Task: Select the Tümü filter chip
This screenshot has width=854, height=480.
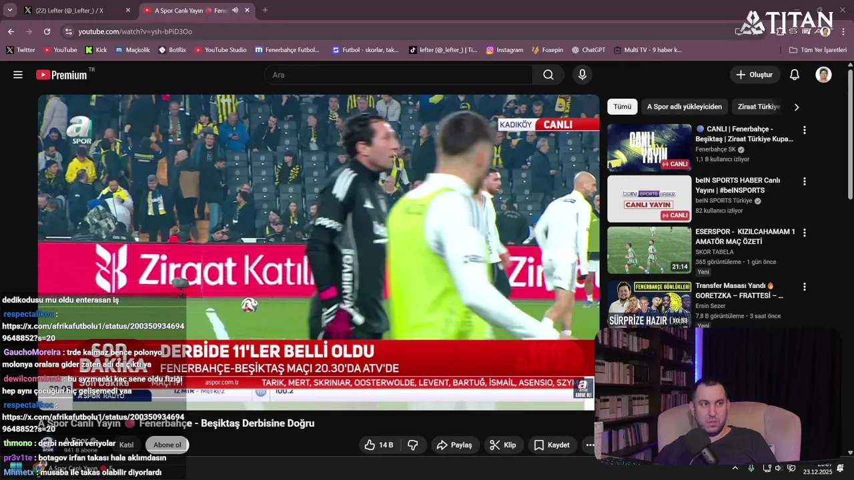Action: pyautogui.click(x=622, y=107)
